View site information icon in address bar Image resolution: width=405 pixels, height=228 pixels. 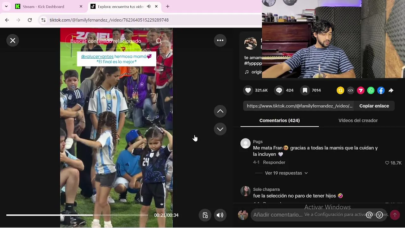coord(44,20)
